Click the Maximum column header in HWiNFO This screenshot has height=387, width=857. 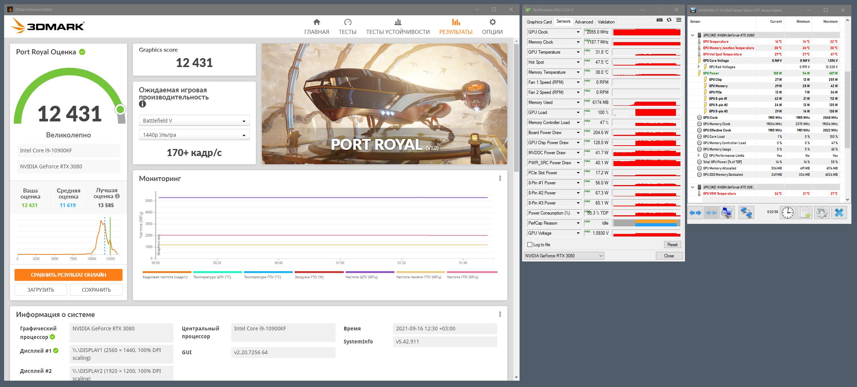point(830,22)
